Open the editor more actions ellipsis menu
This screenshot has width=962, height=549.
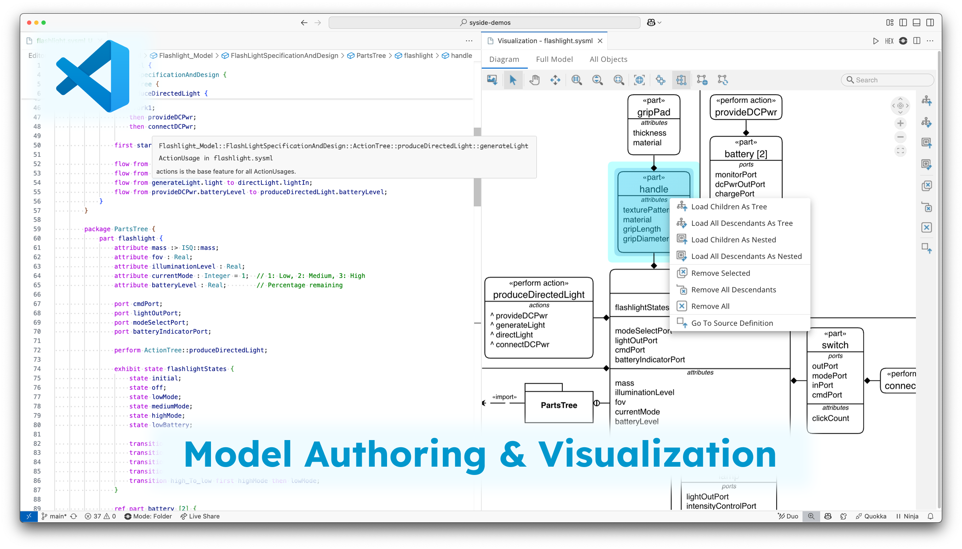coord(469,41)
